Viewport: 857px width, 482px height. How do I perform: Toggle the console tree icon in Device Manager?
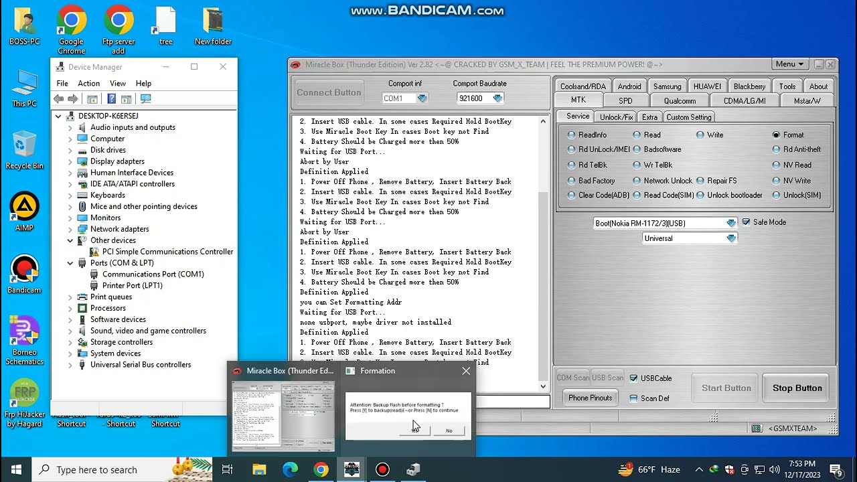pos(92,99)
